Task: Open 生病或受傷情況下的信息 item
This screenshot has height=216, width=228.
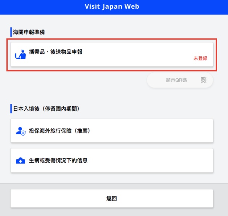Action: pyautogui.click(x=112, y=160)
